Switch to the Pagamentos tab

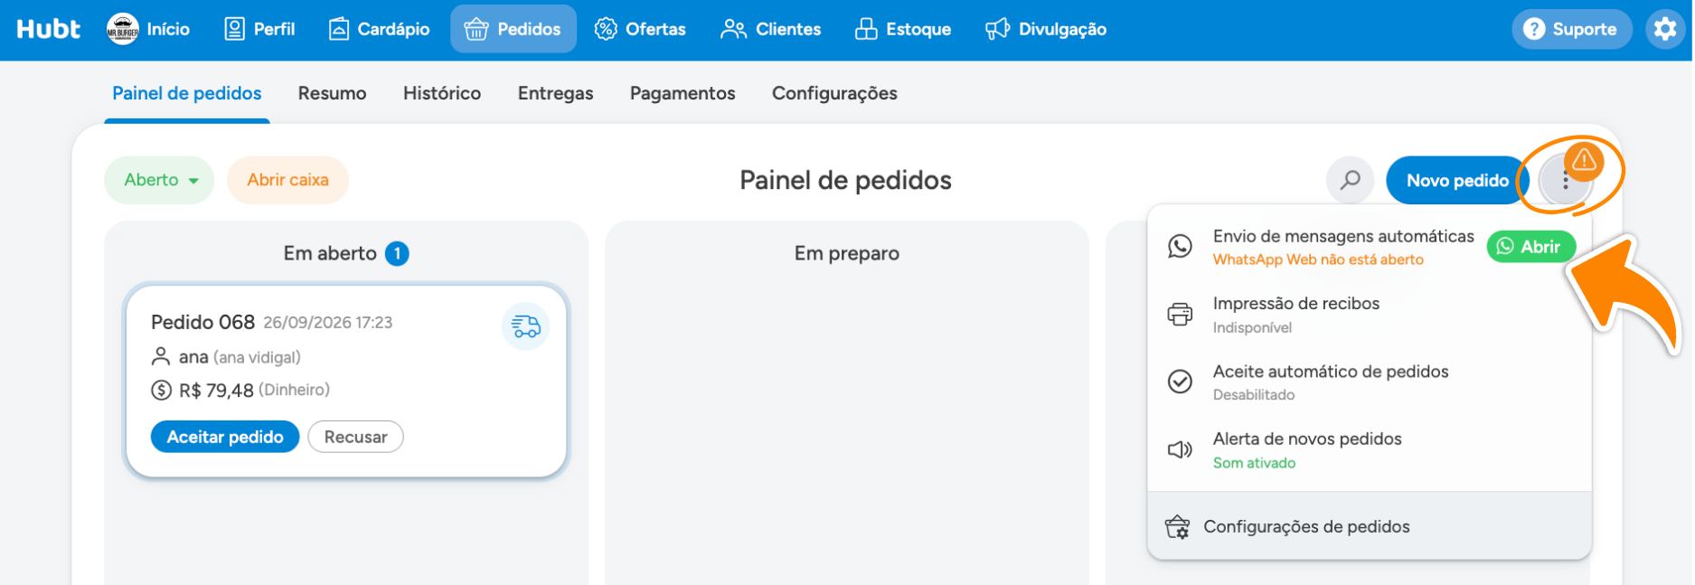coord(683,93)
